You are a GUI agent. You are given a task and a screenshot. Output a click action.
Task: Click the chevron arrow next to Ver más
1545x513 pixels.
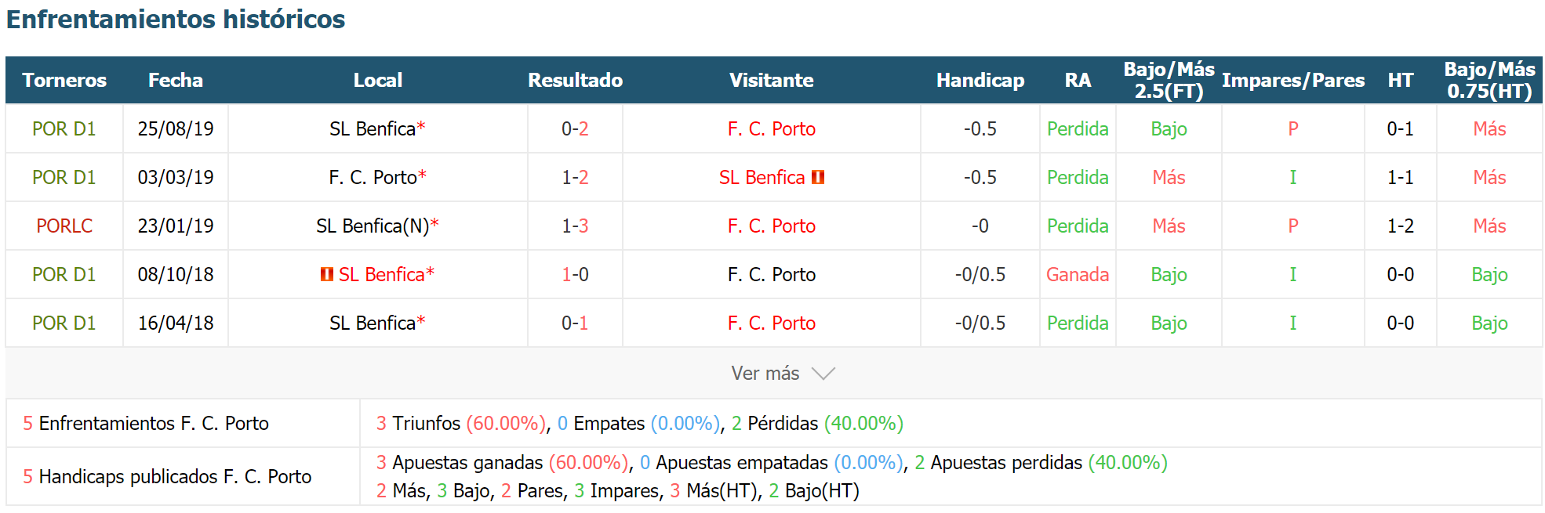pyautogui.click(x=823, y=374)
